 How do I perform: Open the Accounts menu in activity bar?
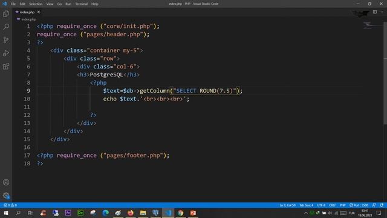pos(6,182)
